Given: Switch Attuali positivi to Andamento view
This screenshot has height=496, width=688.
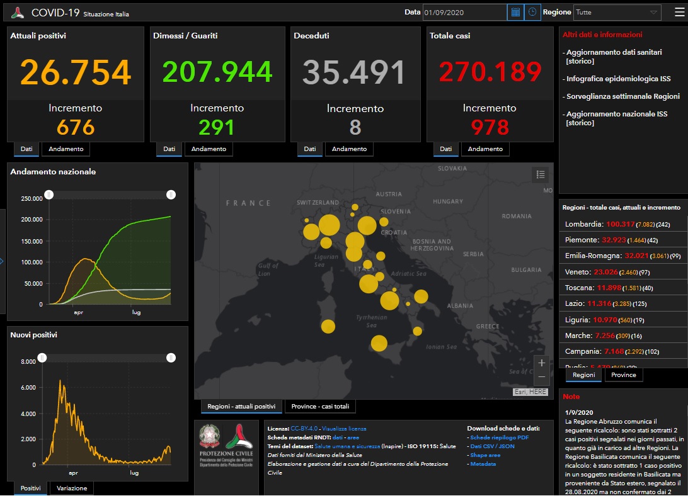Looking at the screenshot, I should coord(66,149).
